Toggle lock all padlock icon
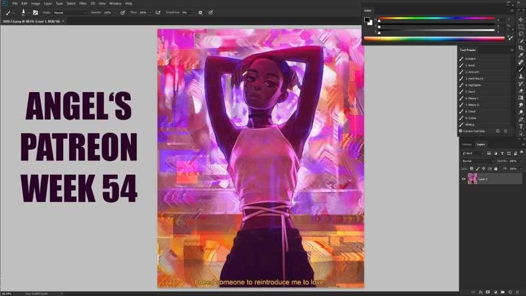Screen dimensions: 526x296 click(x=496, y=168)
